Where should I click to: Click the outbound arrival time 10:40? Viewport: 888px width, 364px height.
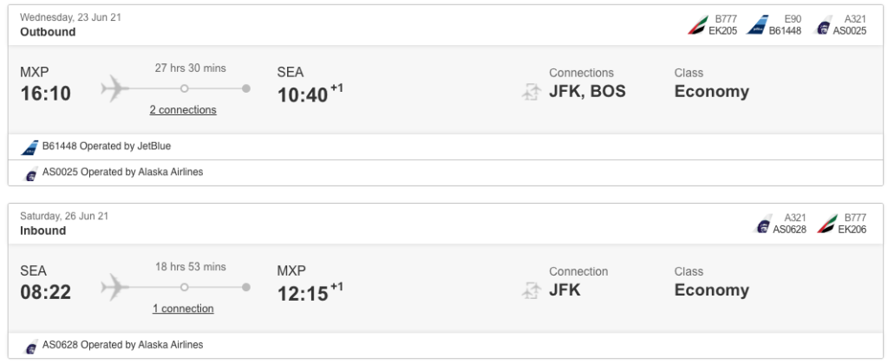[303, 94]
